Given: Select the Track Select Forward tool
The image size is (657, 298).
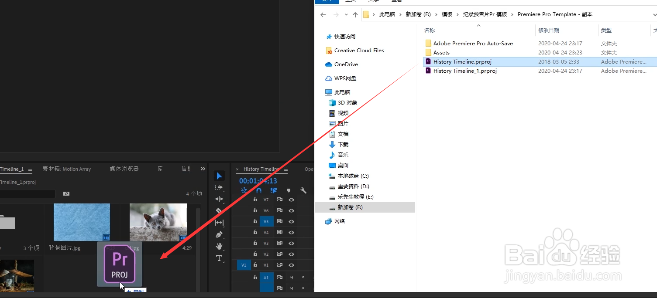Looking at the screenshot, I should [219, 187].
